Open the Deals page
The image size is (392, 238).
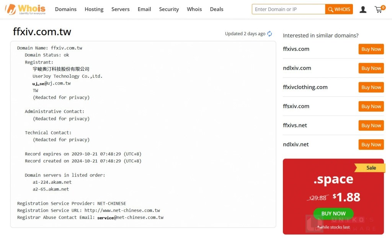pyautogui.click(x=217, y=9)
